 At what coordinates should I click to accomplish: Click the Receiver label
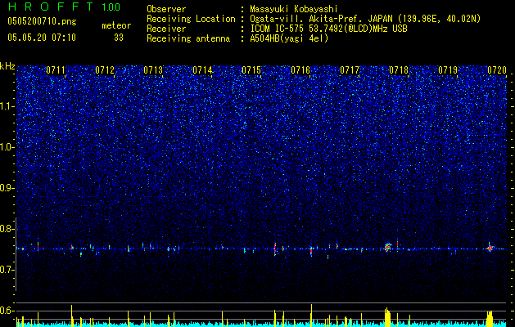click(x=166, y=29)
